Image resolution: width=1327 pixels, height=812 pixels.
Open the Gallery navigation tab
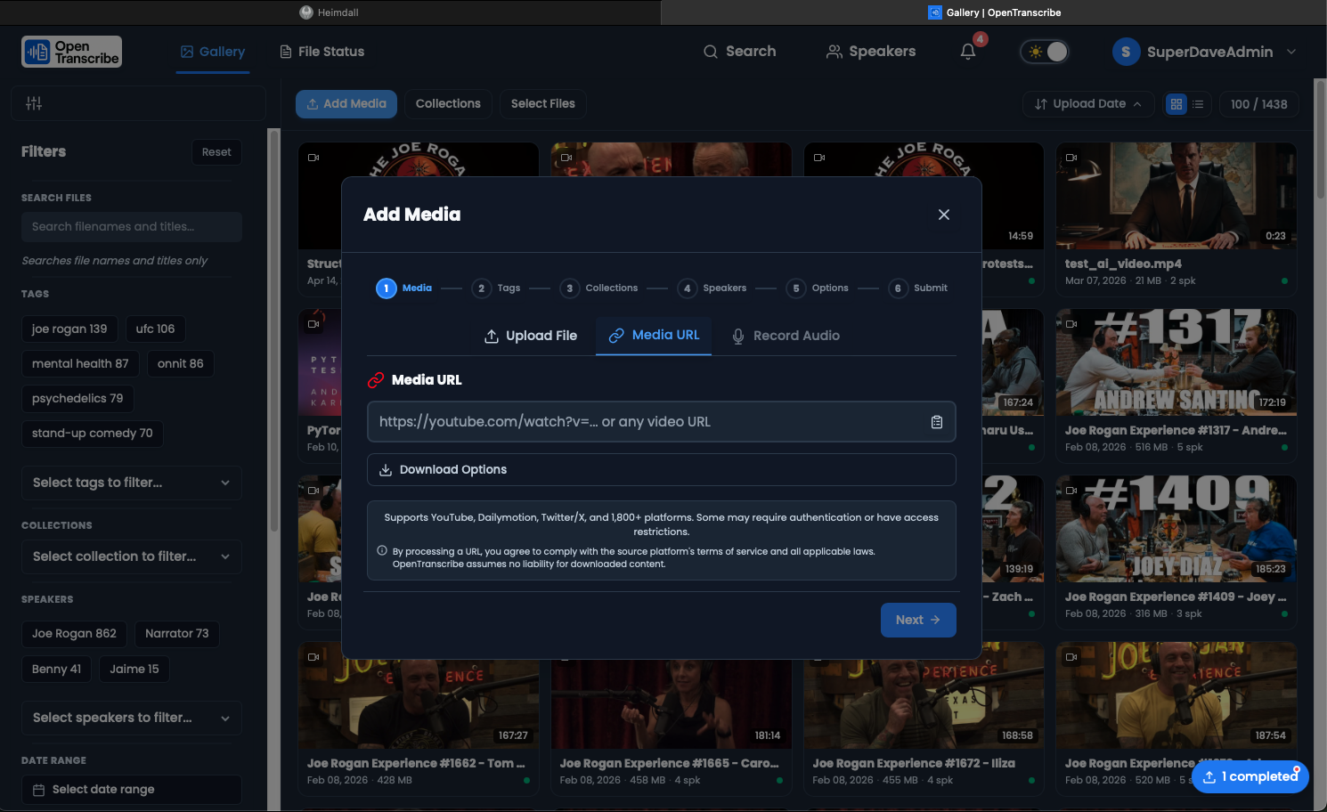pos(213,52)
